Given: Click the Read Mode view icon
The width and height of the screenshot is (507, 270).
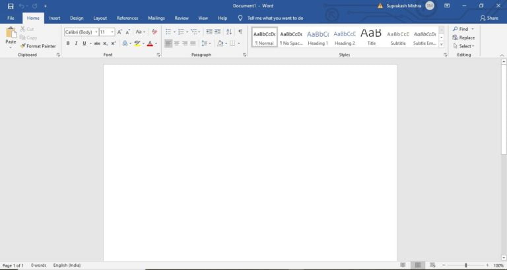Looking at the screenshot, I should coord(403,265).
